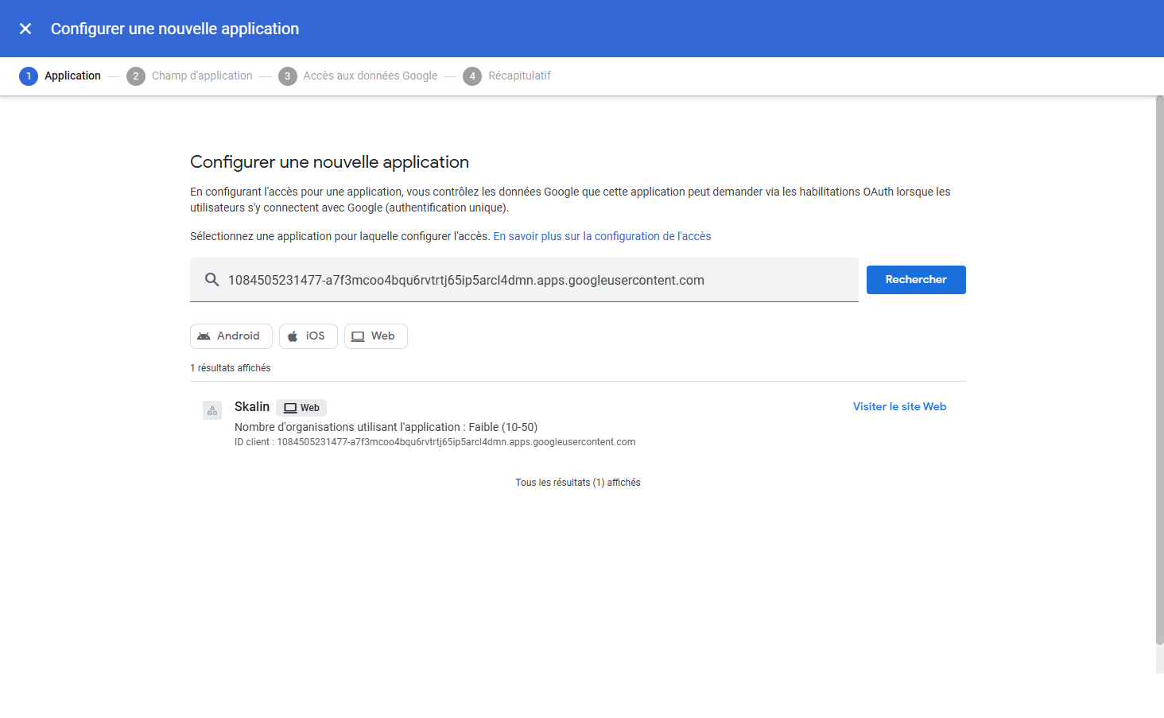
Task: Close the configuration dialog with the X icon
Action: click(x=25, y=29)
